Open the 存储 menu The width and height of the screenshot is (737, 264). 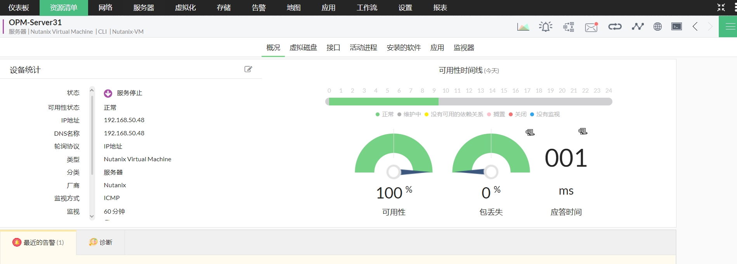(x=224, y=8)
